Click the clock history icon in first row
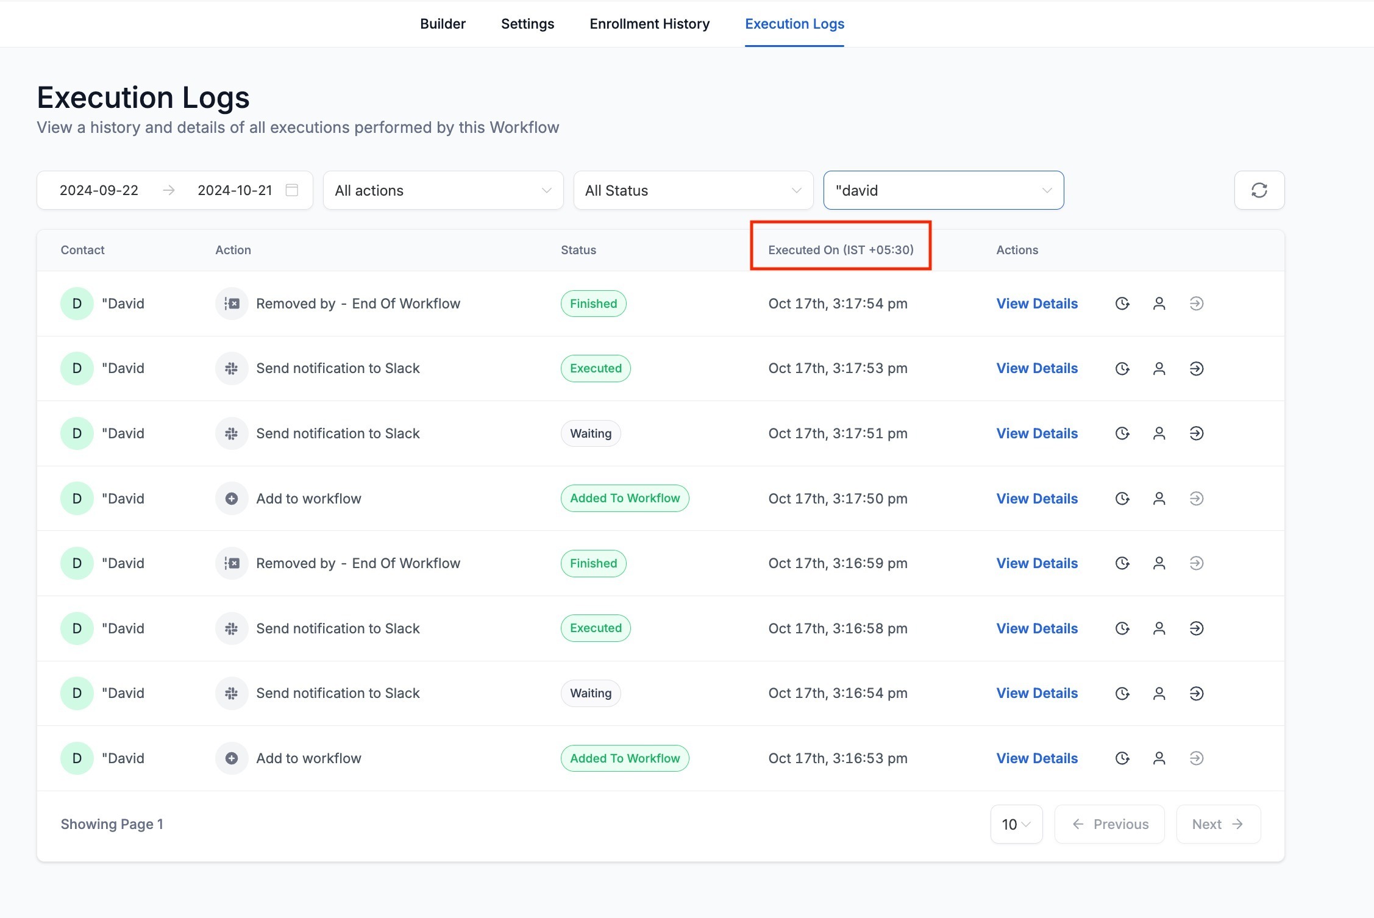 tap(1122, 304)
